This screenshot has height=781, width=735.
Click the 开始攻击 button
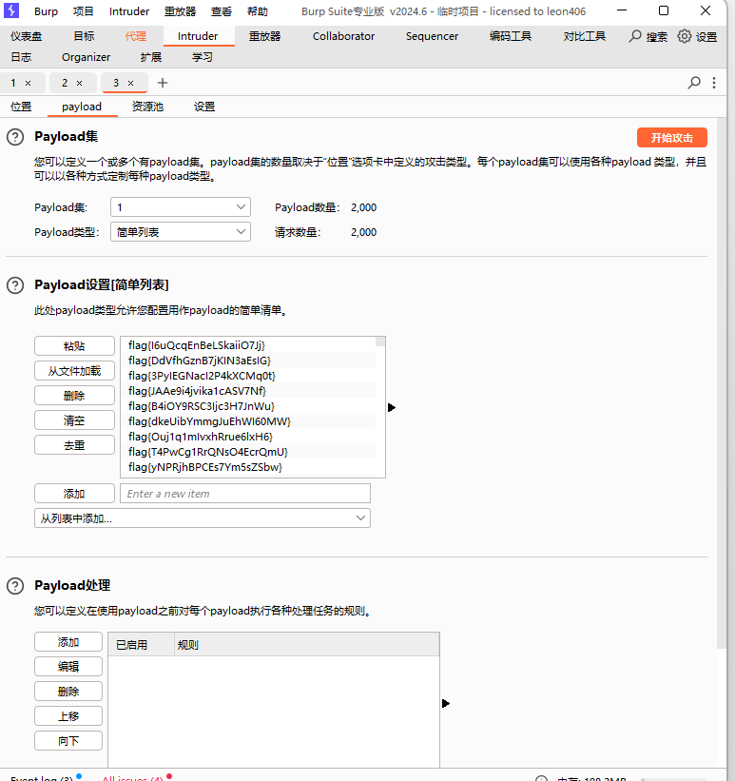click(x=671, y=138)
